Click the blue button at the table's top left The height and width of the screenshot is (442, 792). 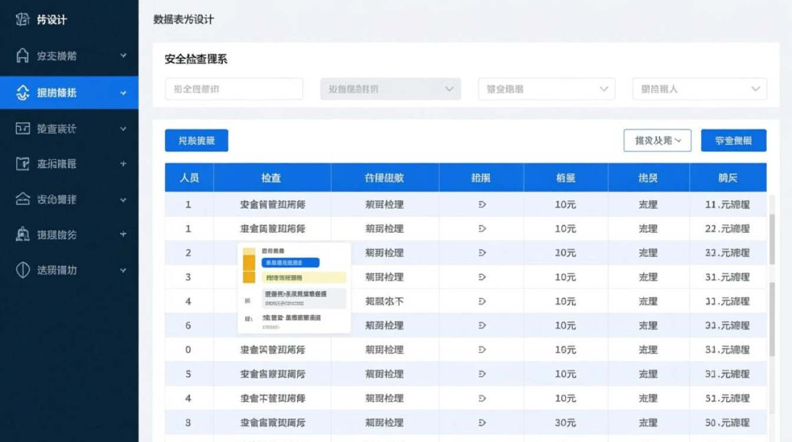196,140
